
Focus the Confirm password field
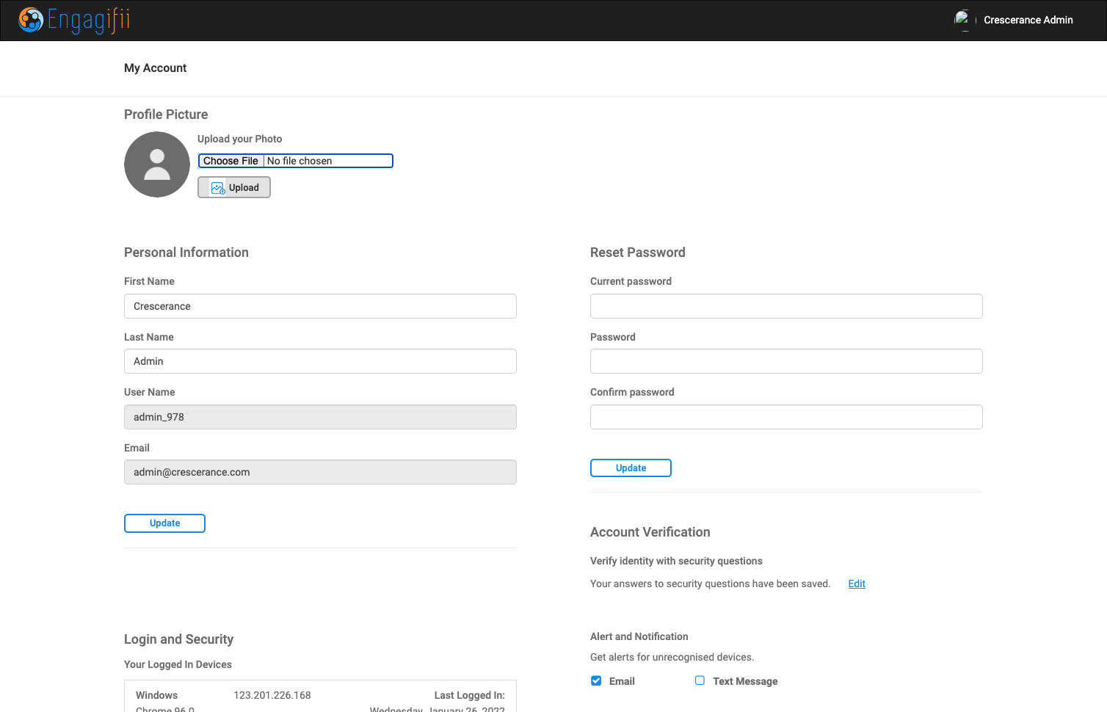click(x=786, y=417)
